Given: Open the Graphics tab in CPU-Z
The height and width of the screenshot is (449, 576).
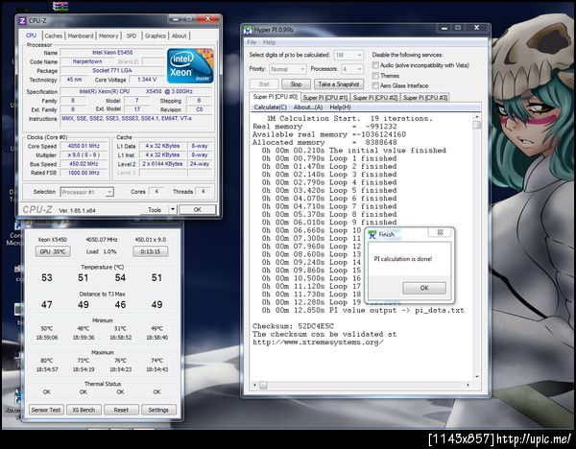Looking at the screenshot, I should pos(155,36).
